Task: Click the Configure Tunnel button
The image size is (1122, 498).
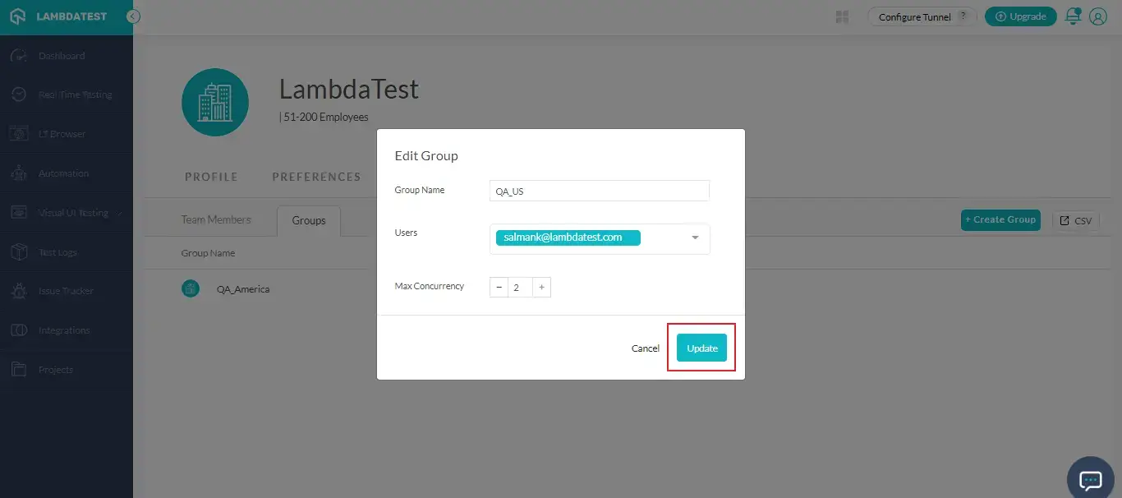Action: (921, 16)
